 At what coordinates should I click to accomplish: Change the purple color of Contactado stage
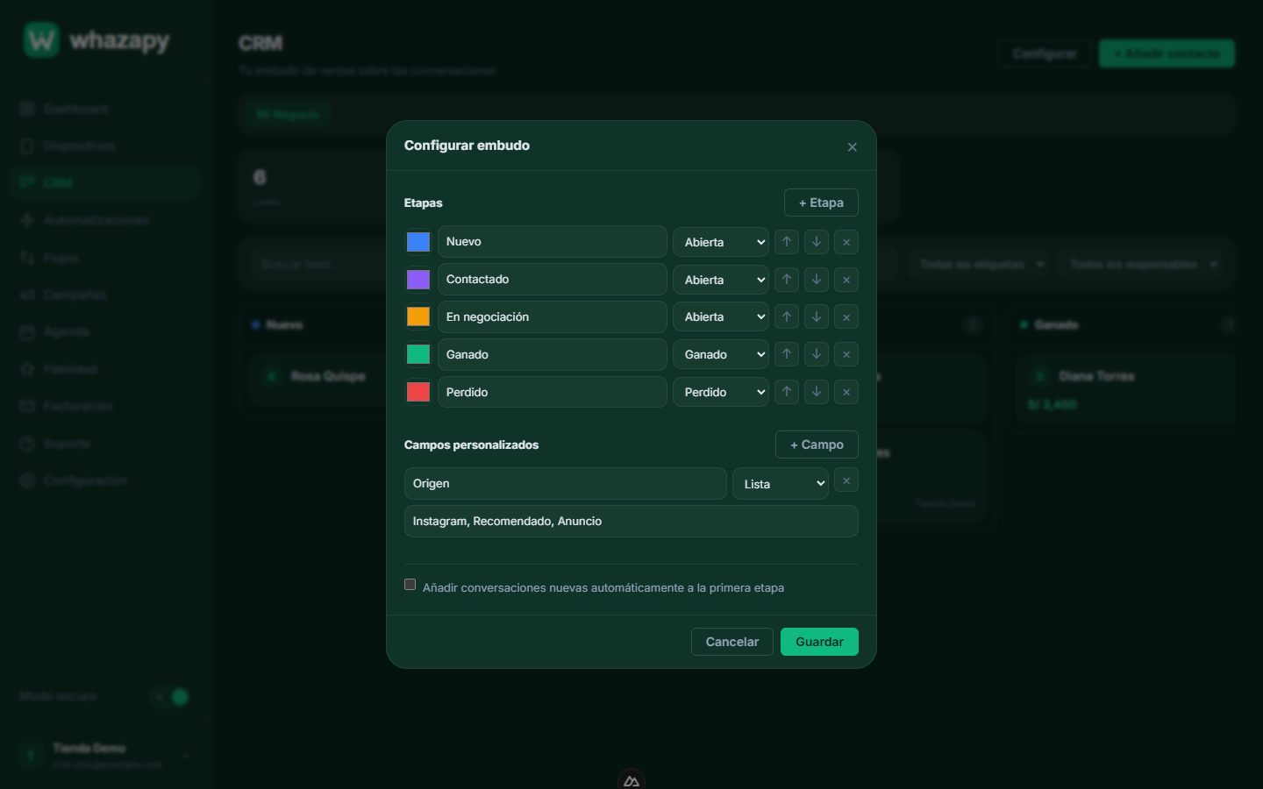click(x=418, y=280)
